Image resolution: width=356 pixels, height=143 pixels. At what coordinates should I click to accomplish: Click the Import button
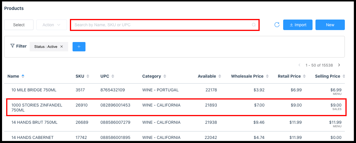pyautogui.click(x=298, y=25)
